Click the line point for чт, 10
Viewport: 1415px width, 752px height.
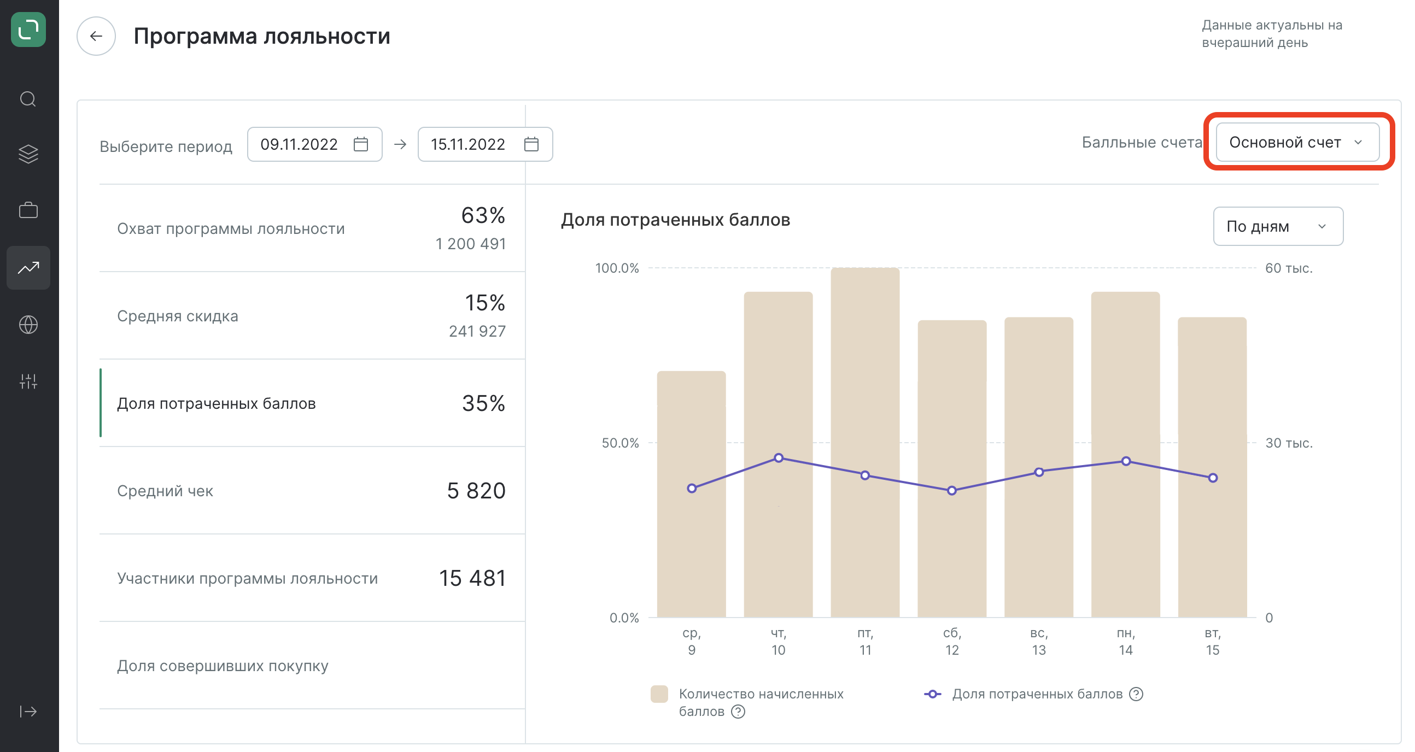pos(779,458)
